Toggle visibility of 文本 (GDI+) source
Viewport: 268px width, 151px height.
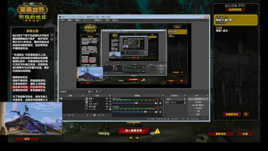tap(107, 104)
